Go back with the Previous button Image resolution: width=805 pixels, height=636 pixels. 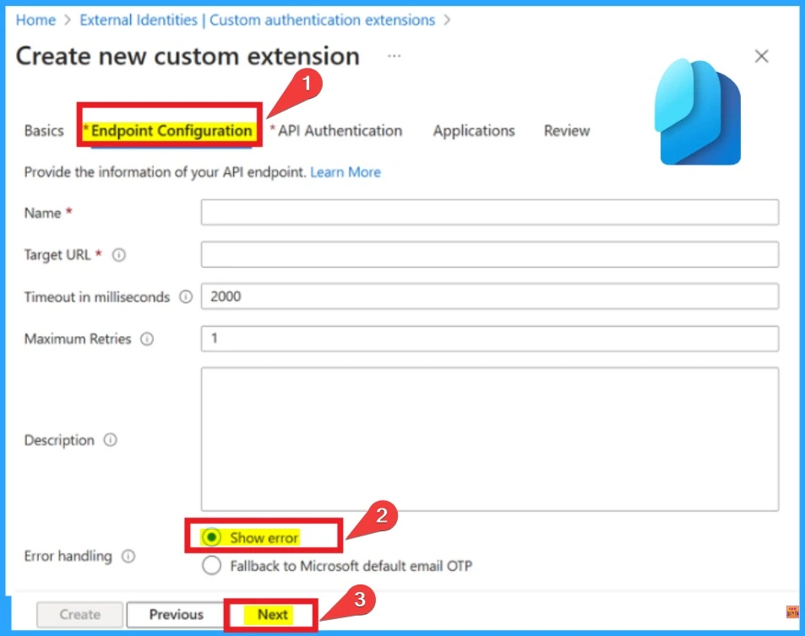click(176, 614)
